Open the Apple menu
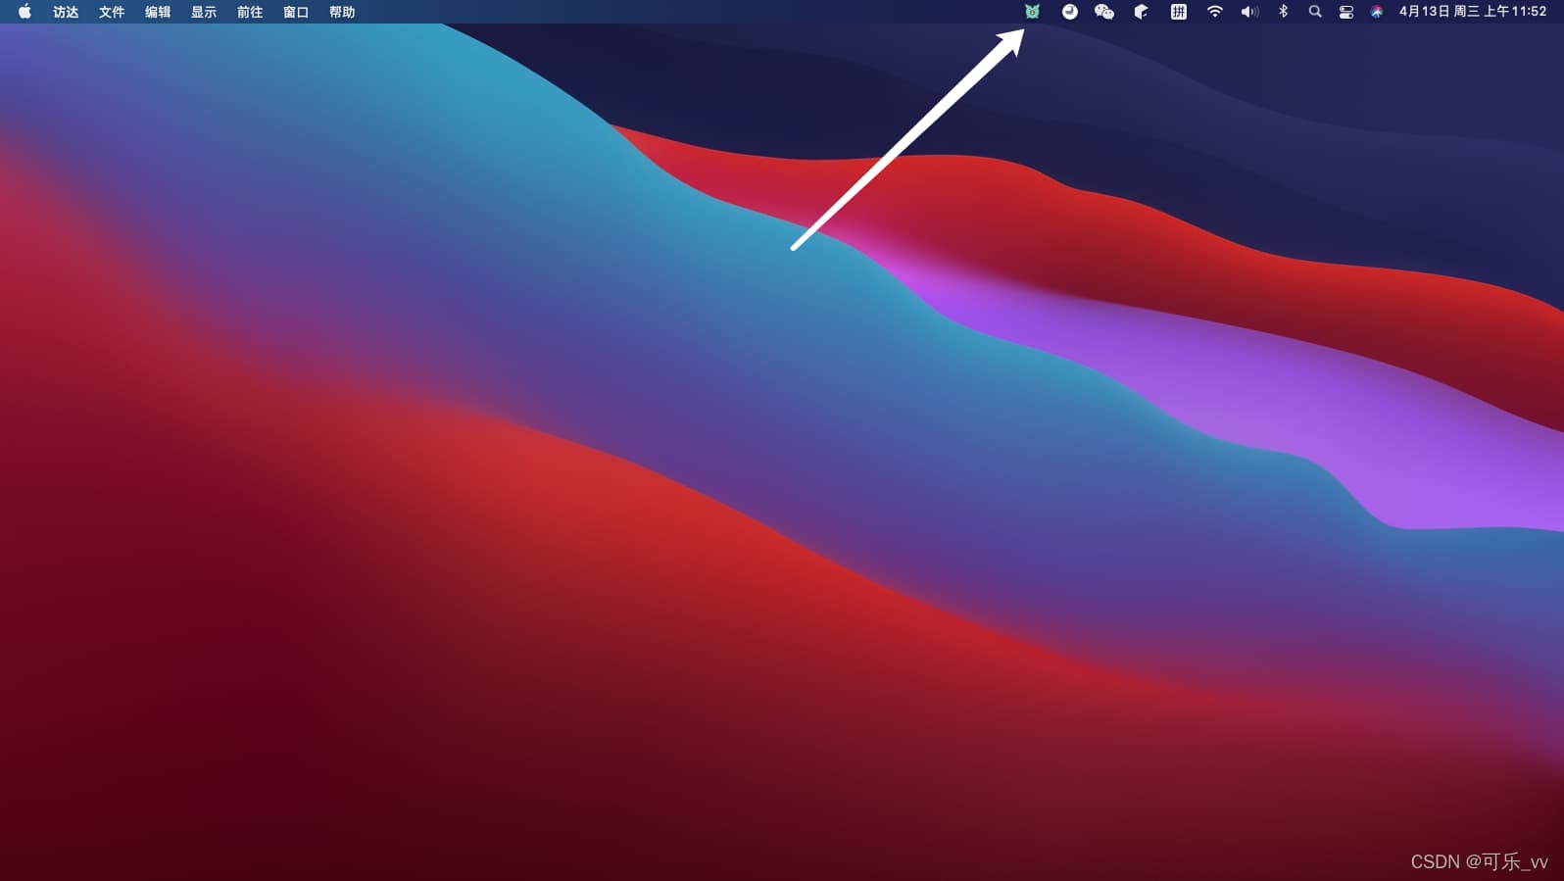Screen dimensions: 1564x881 pyautogui.click(x=24, y=12)
